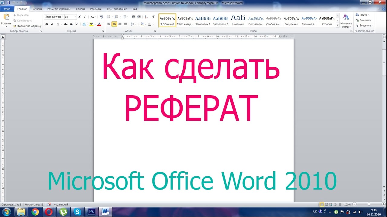387x217 pixels.
Task: Apply the Строгий style
Action: click(327, 20)
